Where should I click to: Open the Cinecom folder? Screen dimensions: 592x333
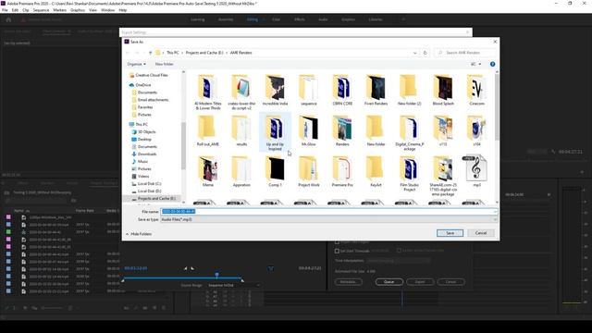tap(476, 91)
